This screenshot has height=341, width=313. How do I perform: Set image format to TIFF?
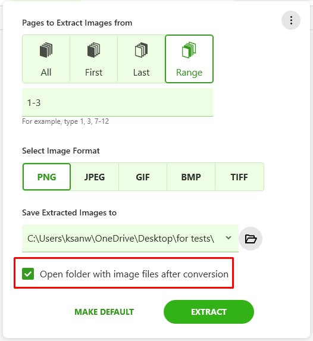click(x=239, y=177)
